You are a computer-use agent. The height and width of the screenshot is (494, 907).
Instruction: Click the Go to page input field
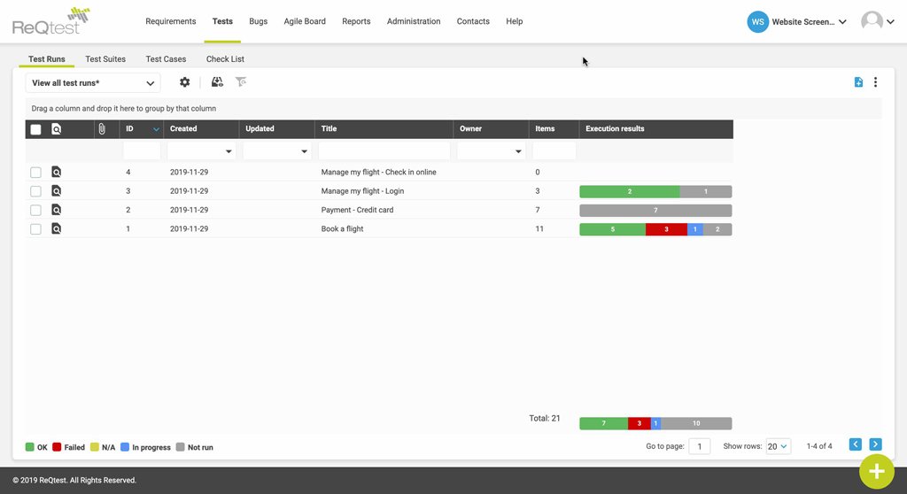(x=700, y=446)
